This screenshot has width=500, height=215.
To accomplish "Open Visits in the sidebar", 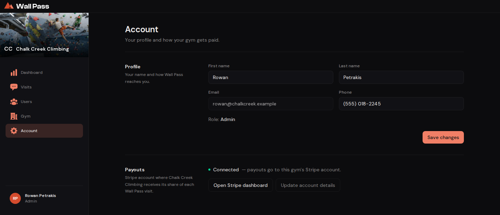I will (44, 87).
